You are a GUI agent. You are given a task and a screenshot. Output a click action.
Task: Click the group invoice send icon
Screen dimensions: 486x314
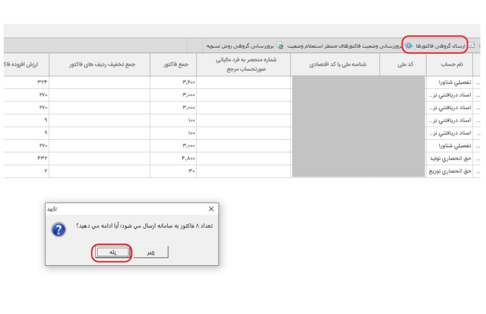471,46
